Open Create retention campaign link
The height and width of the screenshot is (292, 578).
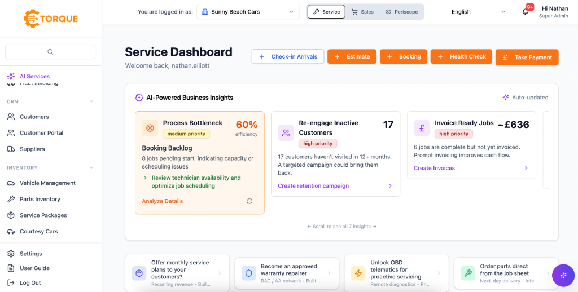(x=313, y=186)
